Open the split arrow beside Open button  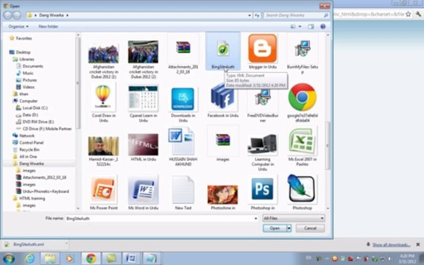289,228
